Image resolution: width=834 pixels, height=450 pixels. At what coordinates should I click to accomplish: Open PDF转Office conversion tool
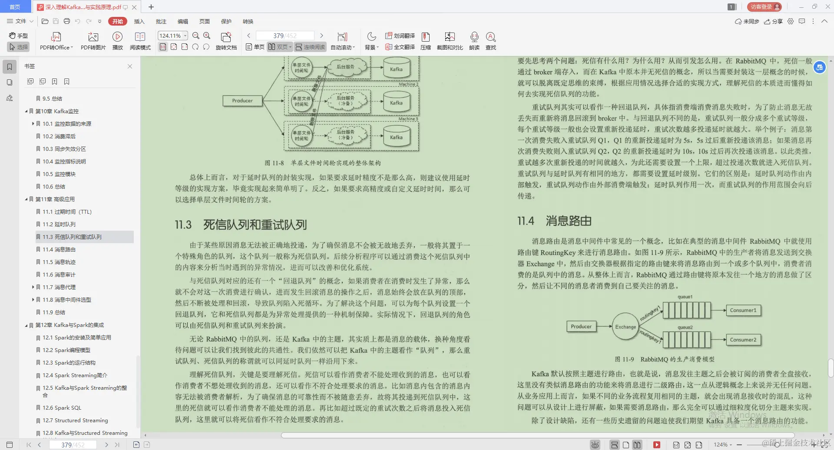[56, 40]
